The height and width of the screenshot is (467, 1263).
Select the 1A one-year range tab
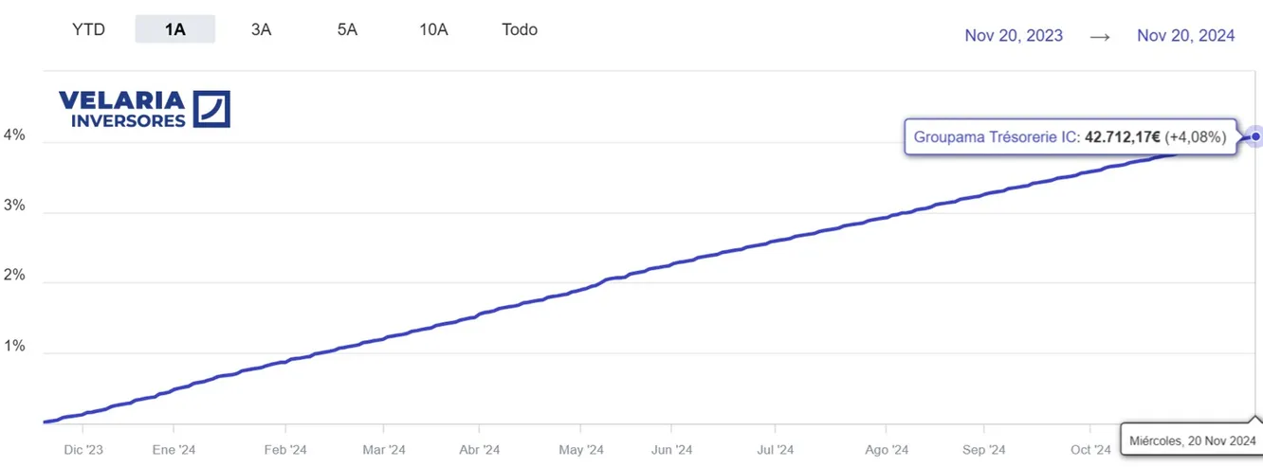click(x=175, y=29)
